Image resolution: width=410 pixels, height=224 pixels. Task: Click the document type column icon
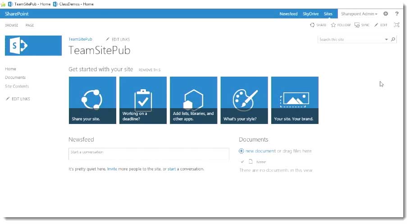(x=251, y=161)
